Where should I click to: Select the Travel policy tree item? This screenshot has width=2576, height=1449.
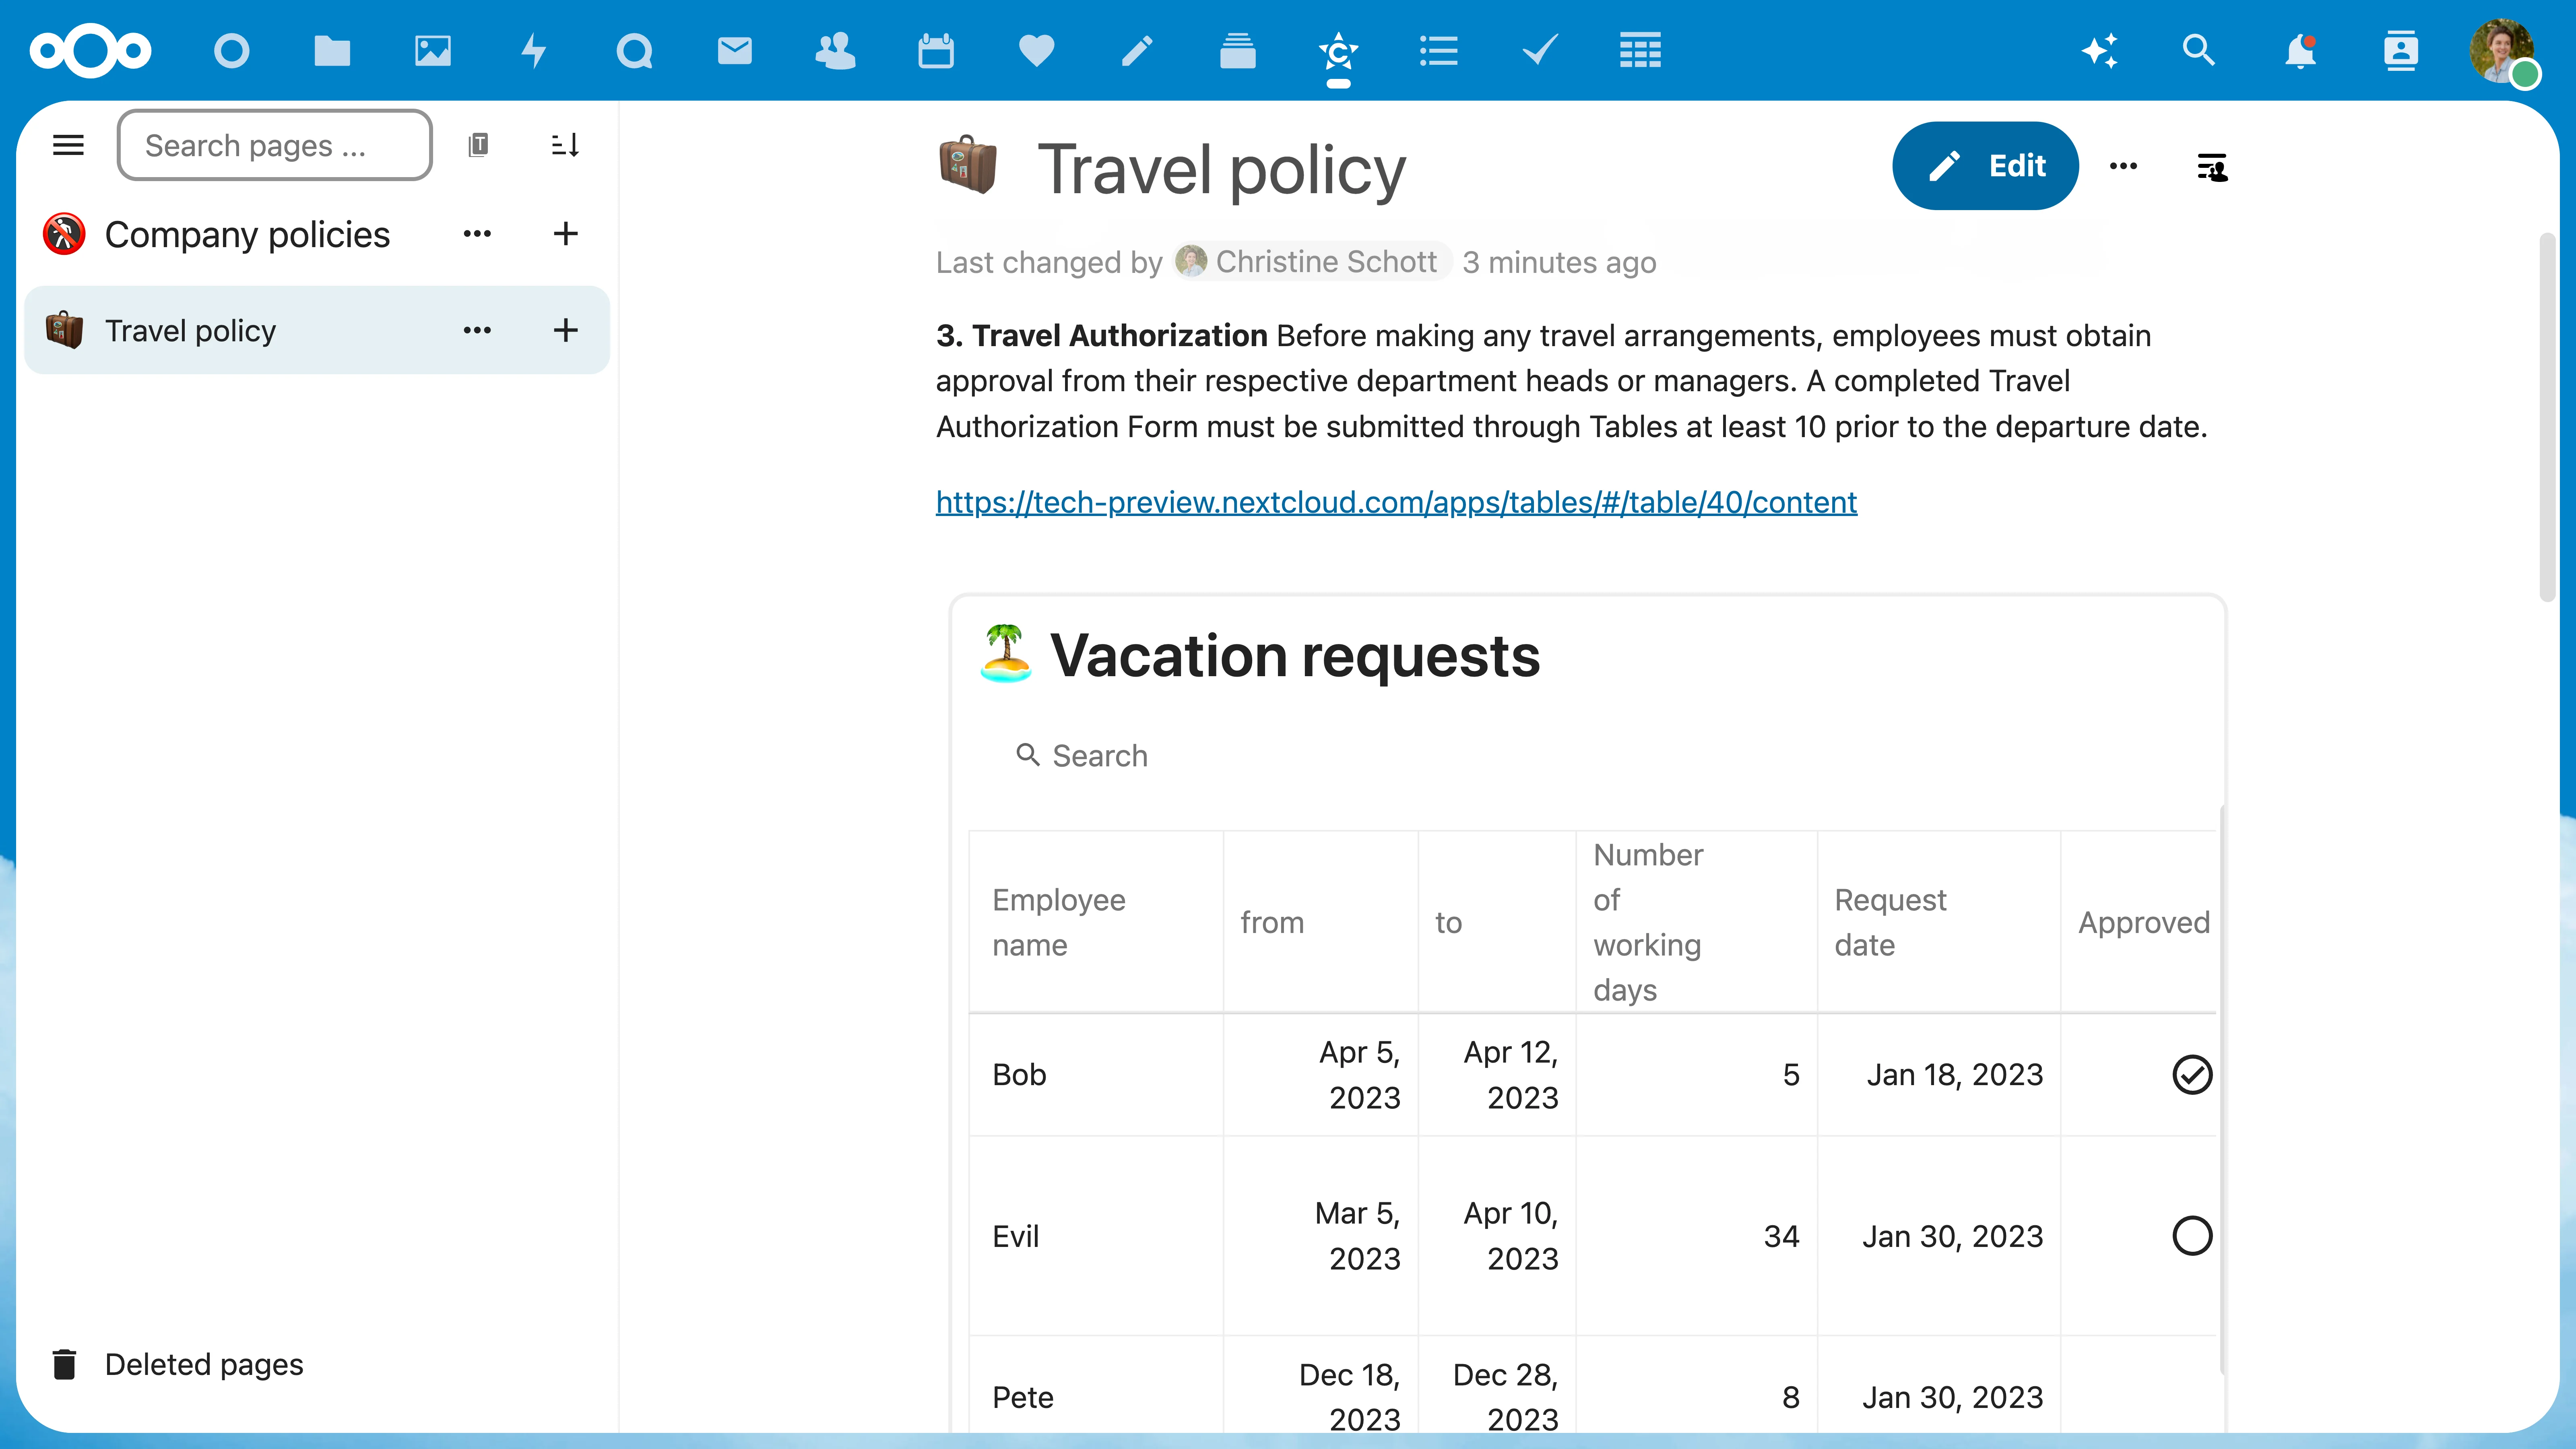[x=189, y=329]
